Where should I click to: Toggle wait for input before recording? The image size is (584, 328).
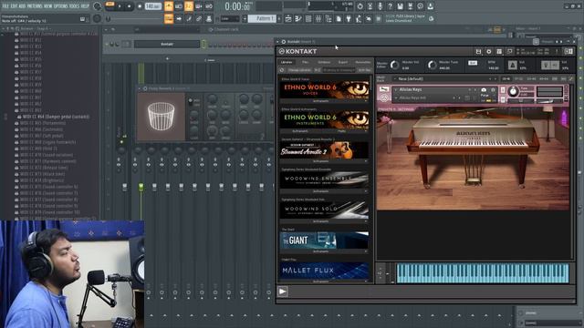pyautogui.click(x=179, y=6)
